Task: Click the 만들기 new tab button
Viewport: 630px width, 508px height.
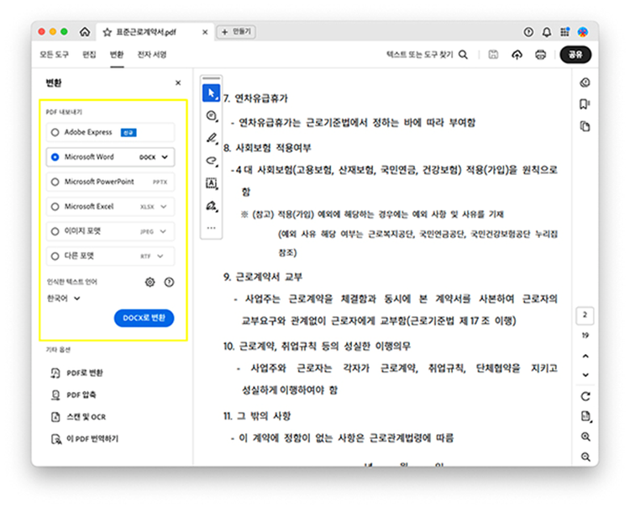Action: pyautogui.click(x=236, y=31)
